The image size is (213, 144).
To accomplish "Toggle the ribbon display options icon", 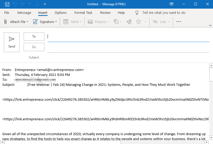I will [x=172, y=4].
